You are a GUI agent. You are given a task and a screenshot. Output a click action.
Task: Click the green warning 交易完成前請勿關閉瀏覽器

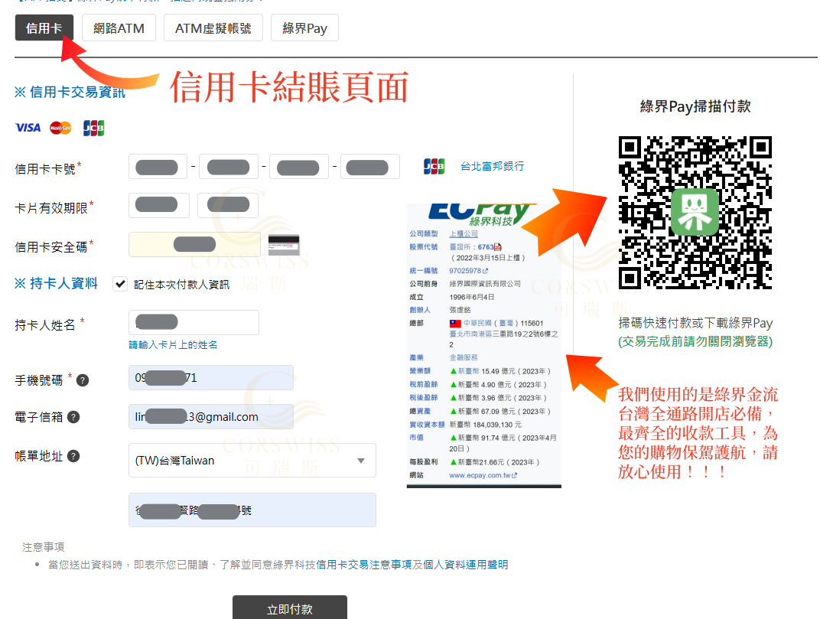click(695, 342)
